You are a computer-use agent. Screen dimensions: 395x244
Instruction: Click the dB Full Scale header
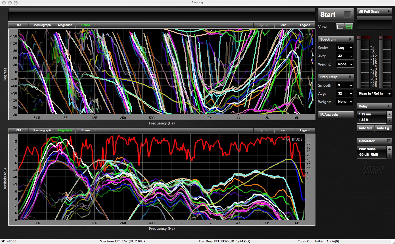click(371, 11)
